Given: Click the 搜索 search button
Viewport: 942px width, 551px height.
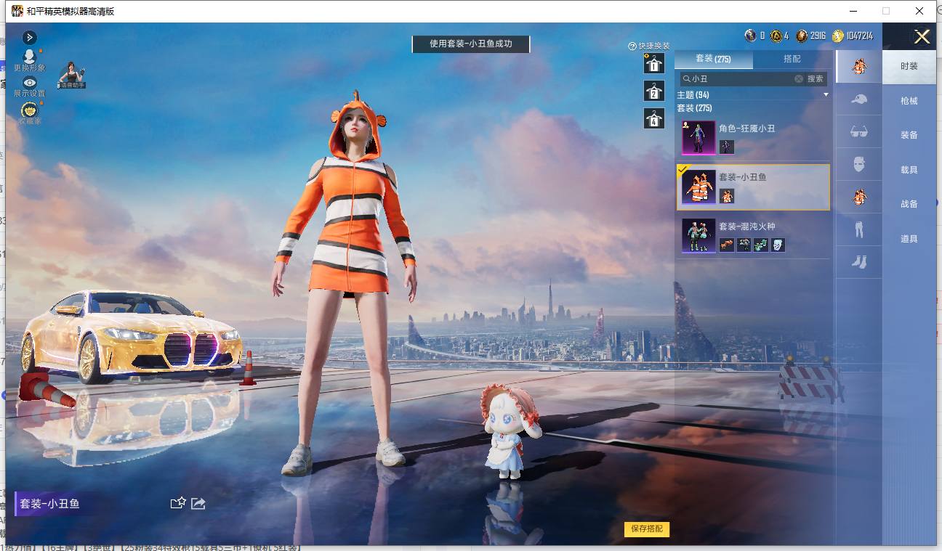Looking at the screenshot, I should pyautogui.click(x=816, y=78).
